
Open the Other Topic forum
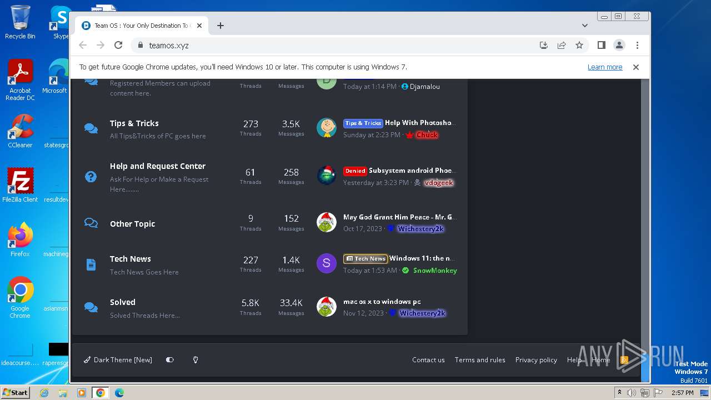132,224
